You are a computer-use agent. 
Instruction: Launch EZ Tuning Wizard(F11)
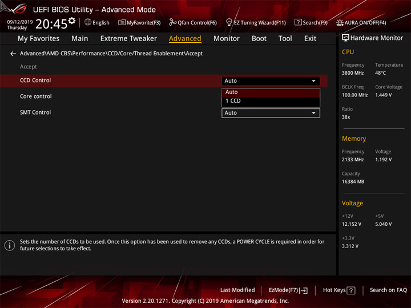[x=260, y=23]
